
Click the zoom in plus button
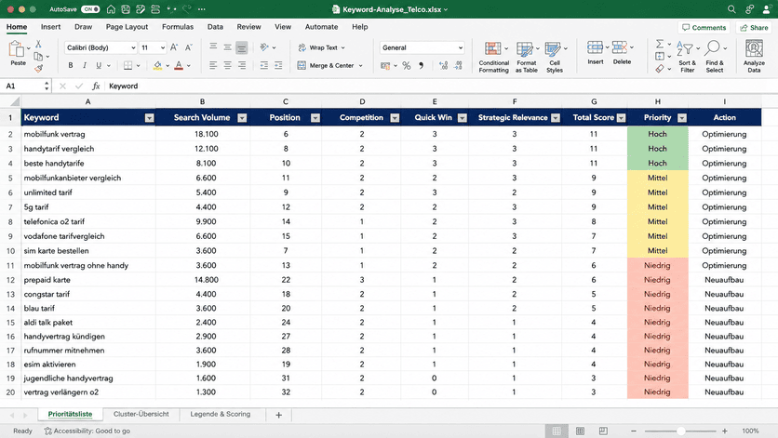(x=724, y=431)
